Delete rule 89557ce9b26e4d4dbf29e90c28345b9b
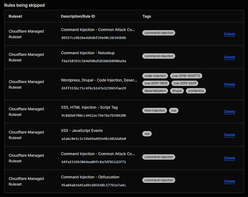This screenshot has width=248, height=197. 229,34
